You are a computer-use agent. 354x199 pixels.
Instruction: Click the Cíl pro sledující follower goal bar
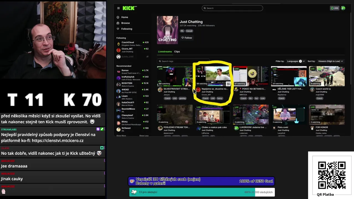(x=202, y=192)
